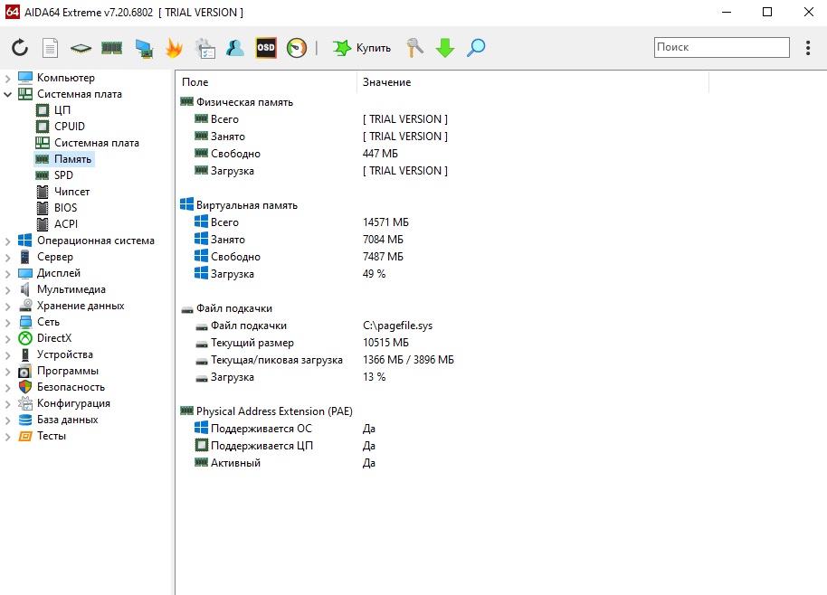Select the Системная плата child item
The height and width of the screenshot is (595, 827).
click(x=97, y=143)
